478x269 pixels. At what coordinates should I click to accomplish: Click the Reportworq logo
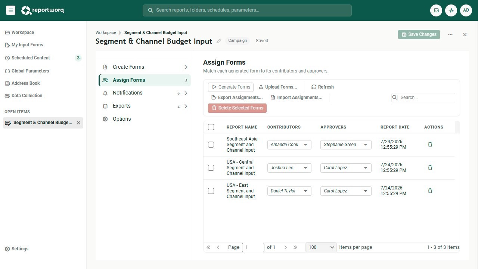coord(43,10)
